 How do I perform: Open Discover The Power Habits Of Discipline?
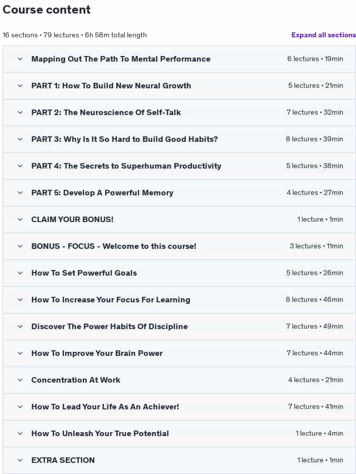point(110,327)
